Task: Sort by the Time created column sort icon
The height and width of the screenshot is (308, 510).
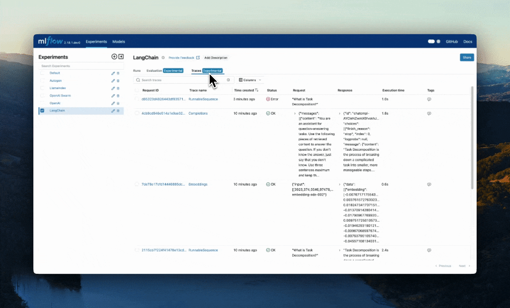Action: point(257,90)
